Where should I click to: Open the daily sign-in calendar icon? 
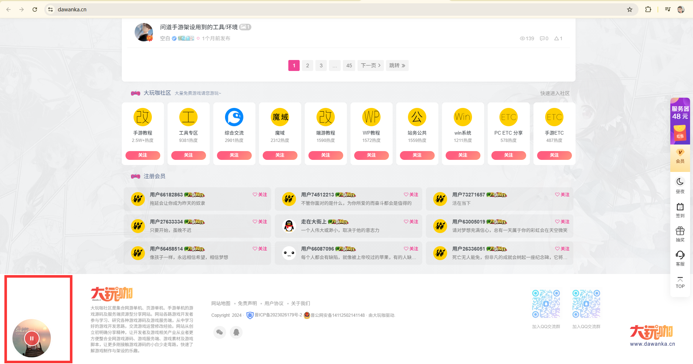(680, 207)
